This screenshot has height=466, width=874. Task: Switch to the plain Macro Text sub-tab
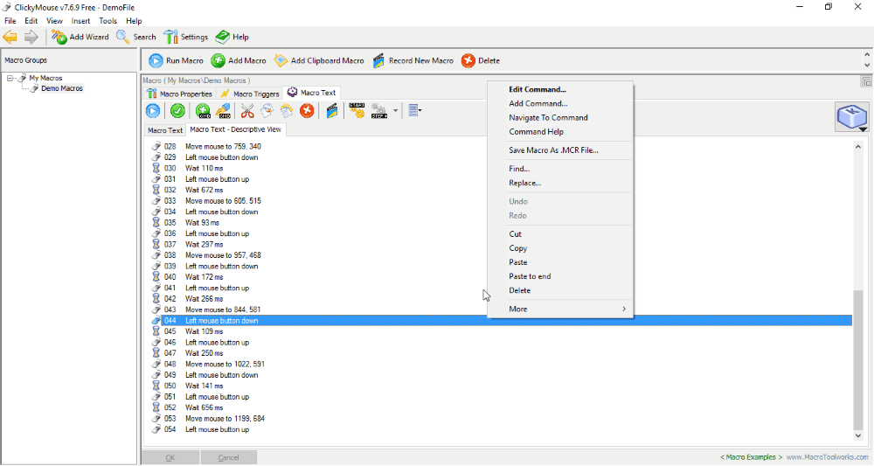coord(165,130)
